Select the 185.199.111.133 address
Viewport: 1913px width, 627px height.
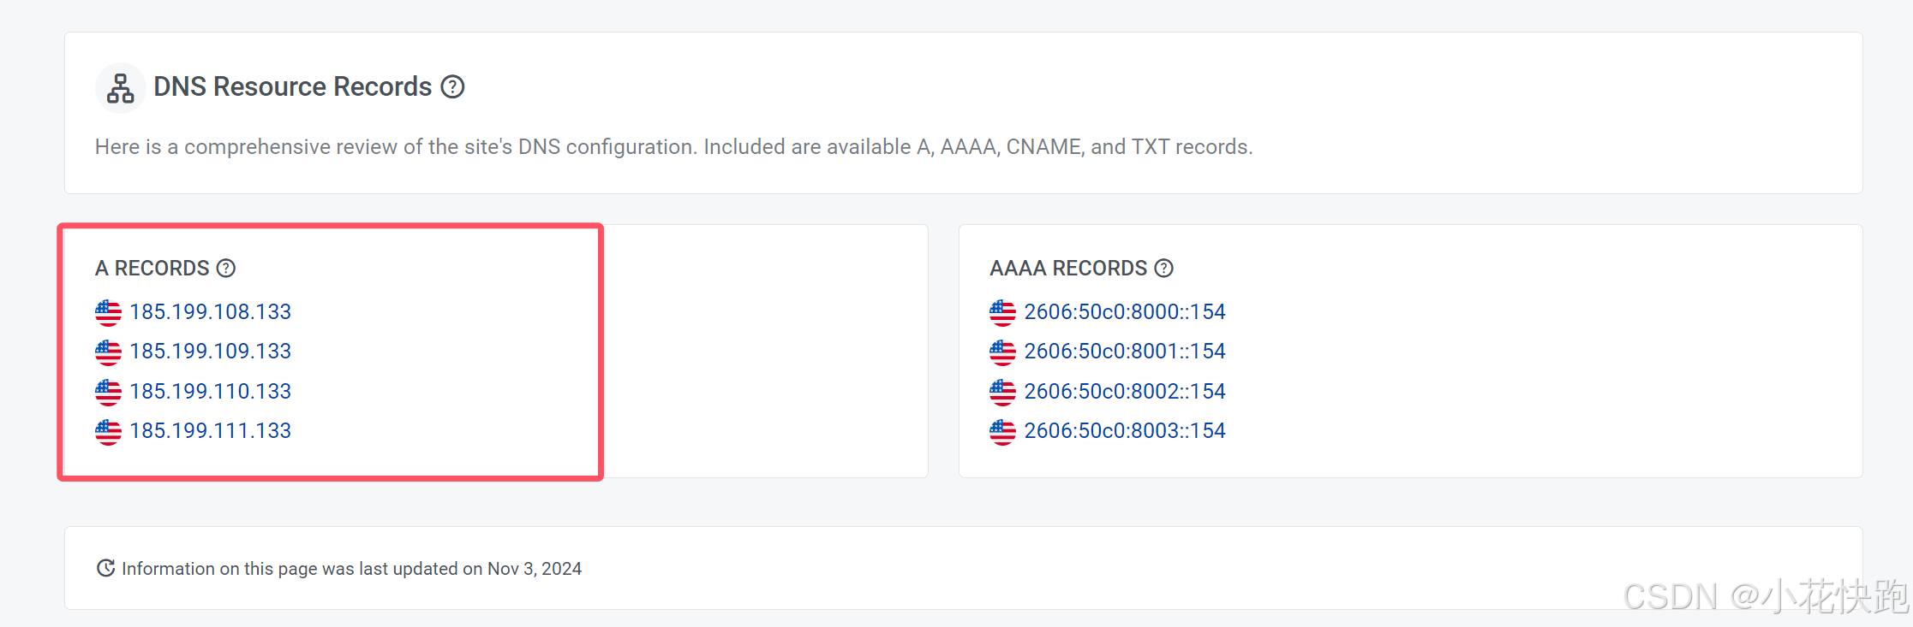tap(211, 430)
